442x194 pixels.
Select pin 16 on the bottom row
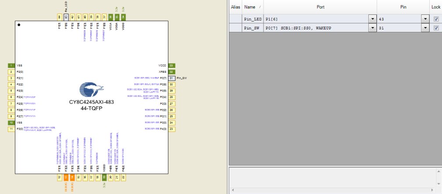click(x=85, y=177)
